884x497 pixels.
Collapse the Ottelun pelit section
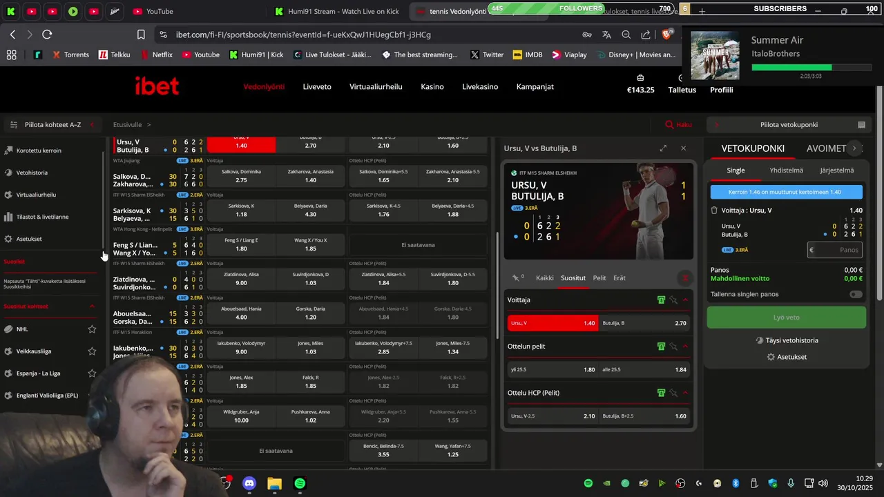pyautogui.click(x=685, y=347)
